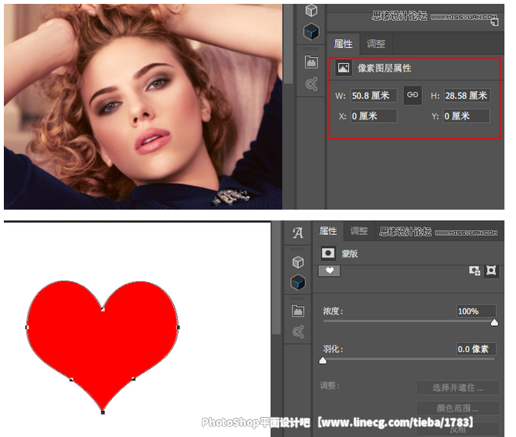Click the upper canvas vertical scrollbar

click(288, 45)
